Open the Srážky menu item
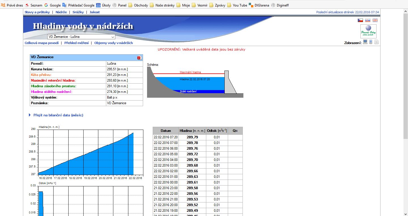Viewport: 408px width, 216px height. pos(78,12)
